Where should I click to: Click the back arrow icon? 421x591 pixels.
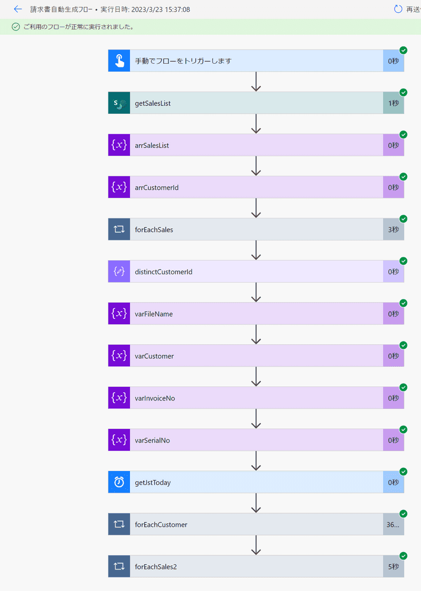point(18,9)
